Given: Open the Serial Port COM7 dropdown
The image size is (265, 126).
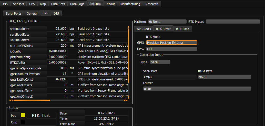Looking at the screenshot, I should point(170,77).
